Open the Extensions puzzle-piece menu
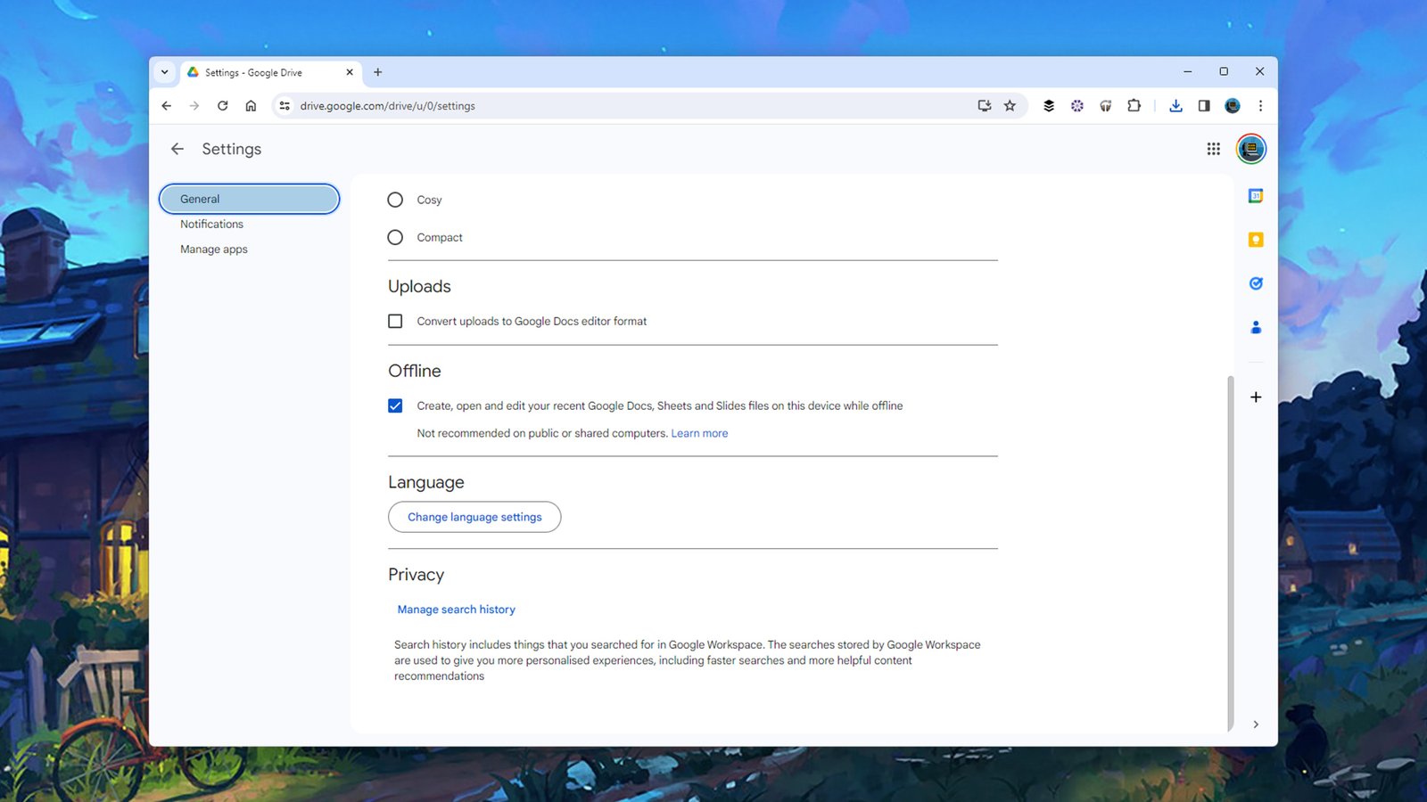This screenshot has width=1427, height=802. 1134,106
